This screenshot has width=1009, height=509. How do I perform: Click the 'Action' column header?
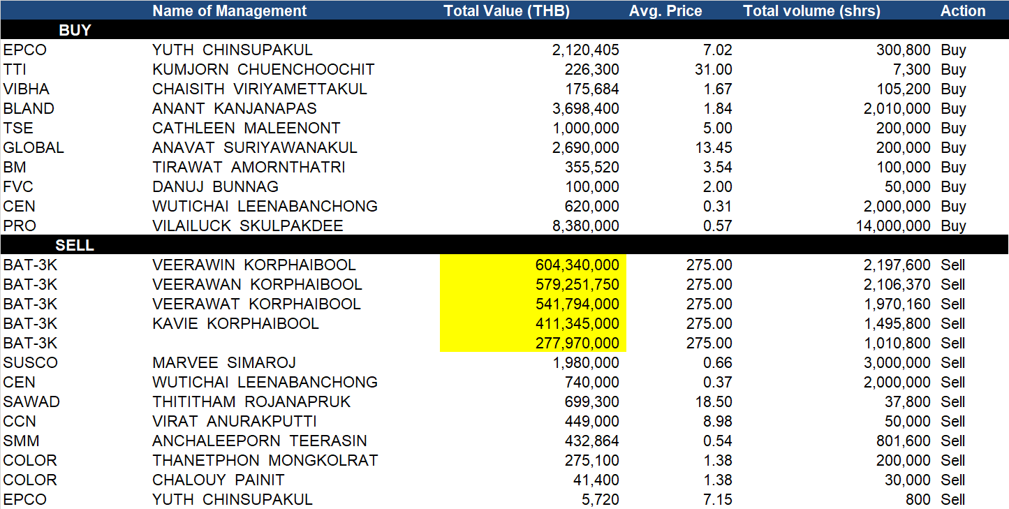(x=963, y=11)
